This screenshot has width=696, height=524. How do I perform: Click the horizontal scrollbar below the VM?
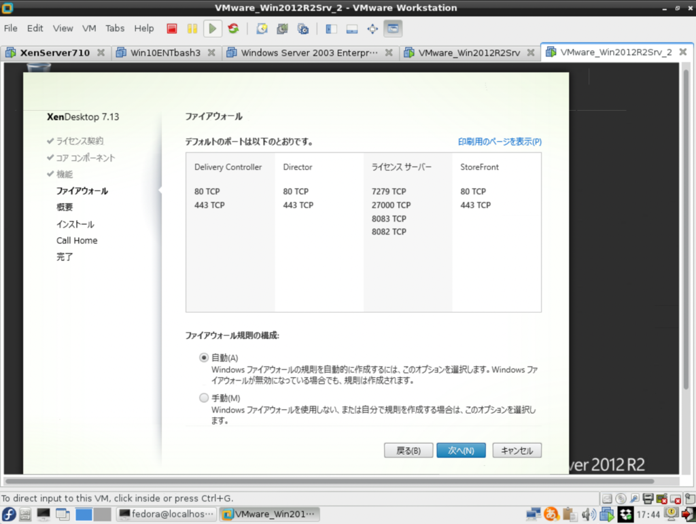pos(330,481)
